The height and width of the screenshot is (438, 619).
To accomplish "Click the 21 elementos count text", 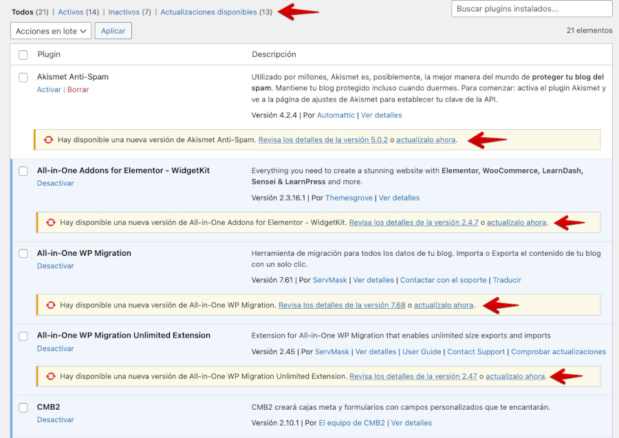I will 589,30.
